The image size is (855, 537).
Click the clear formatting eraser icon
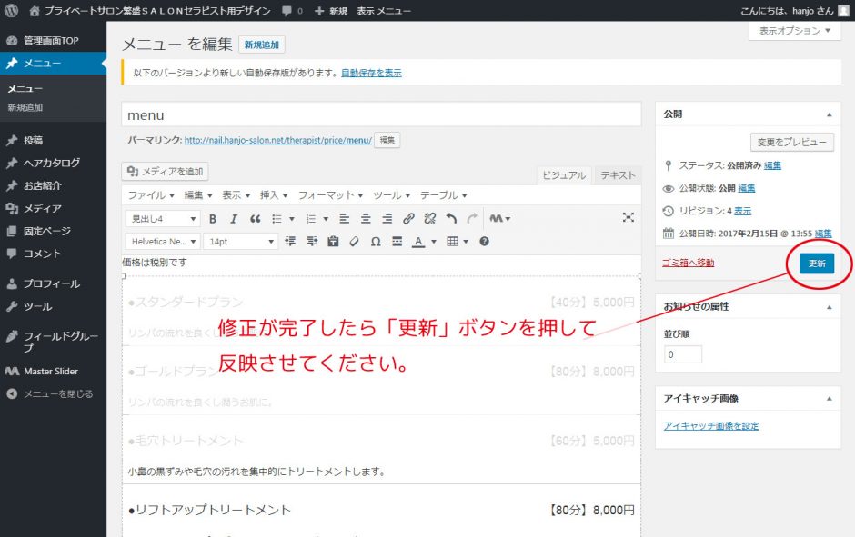tap(354, 242)
